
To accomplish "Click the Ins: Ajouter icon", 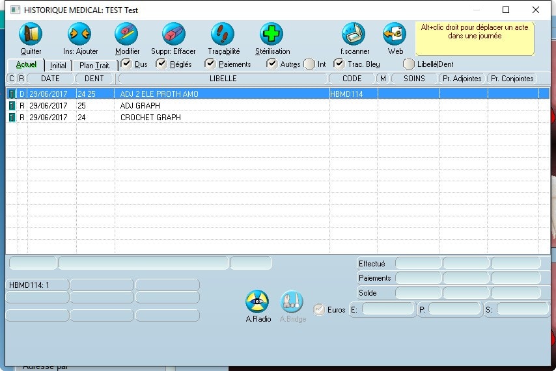I will click(x=80, y=34).
